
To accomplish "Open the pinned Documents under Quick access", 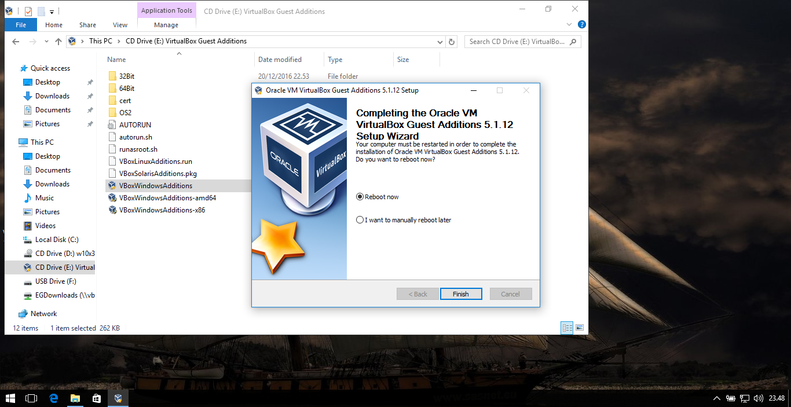I will click(x=53, y=110).
